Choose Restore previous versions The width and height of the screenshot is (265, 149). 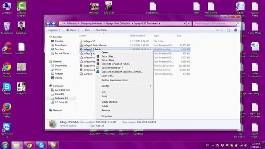124,80
